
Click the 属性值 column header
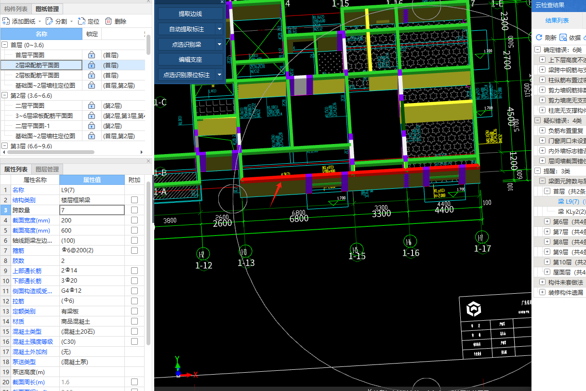point(92,180)
